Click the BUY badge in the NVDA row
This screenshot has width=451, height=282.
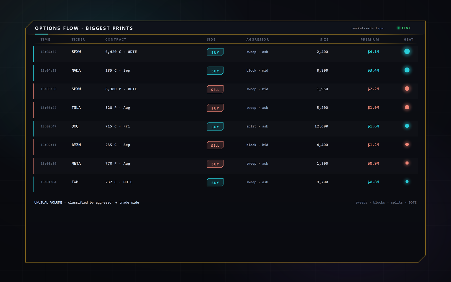[215, 71]
